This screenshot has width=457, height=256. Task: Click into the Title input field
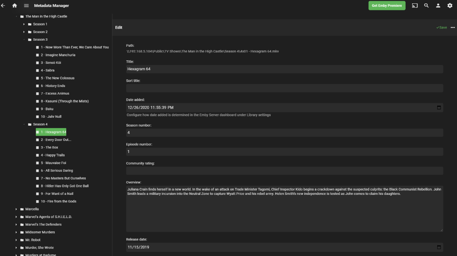pos(284,69)
